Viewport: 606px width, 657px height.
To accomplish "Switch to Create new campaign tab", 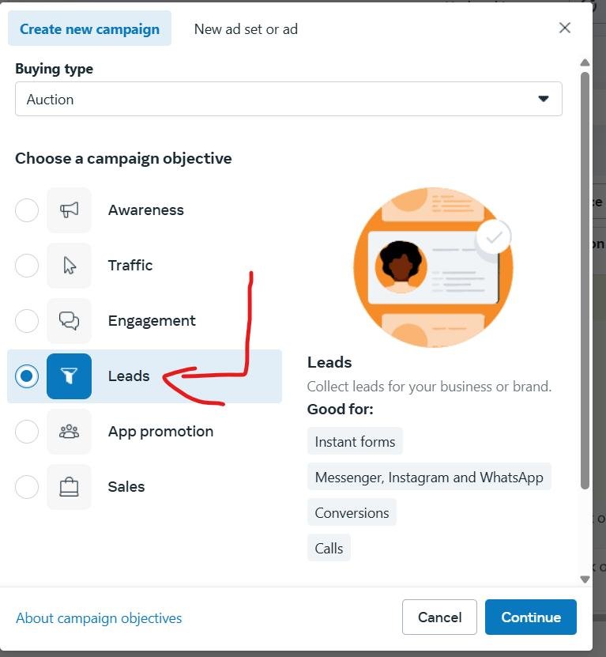I will pos(89,28).
